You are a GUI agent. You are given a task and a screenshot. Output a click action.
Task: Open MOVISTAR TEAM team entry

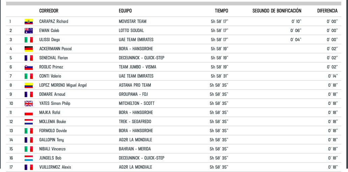point(133,22)
